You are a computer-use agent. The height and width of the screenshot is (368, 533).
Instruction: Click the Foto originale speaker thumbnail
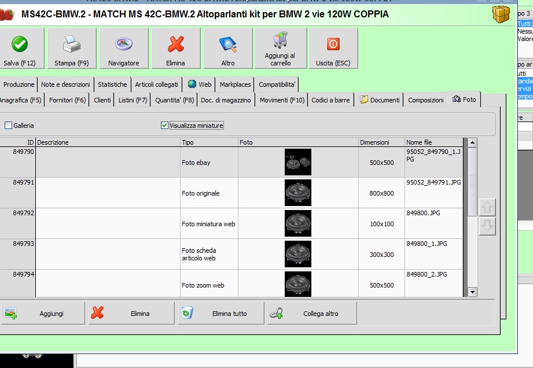[298, 193]
